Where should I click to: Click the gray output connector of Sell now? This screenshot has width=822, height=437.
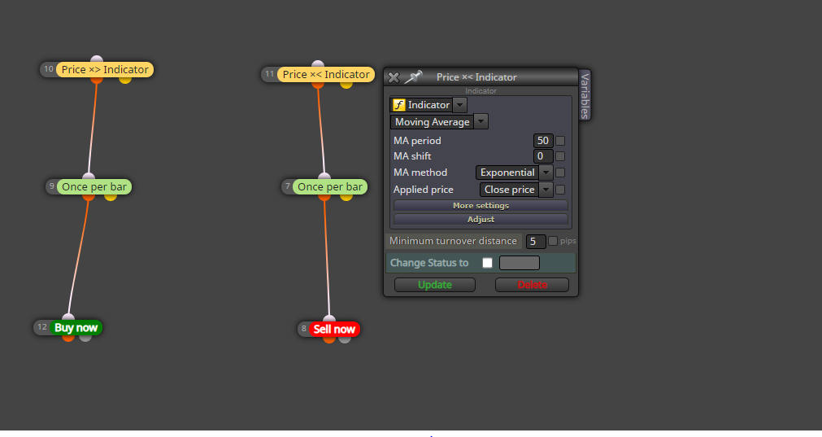[x=345, y=339]
